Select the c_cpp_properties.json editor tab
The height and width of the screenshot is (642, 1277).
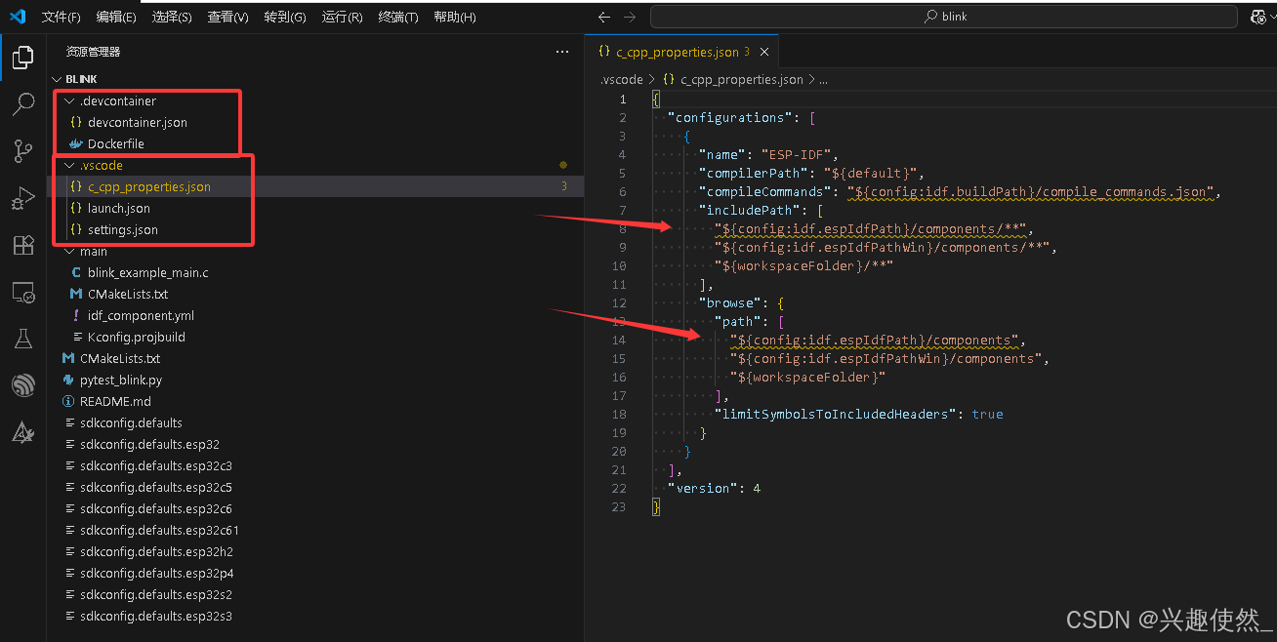tap(681, 52)
